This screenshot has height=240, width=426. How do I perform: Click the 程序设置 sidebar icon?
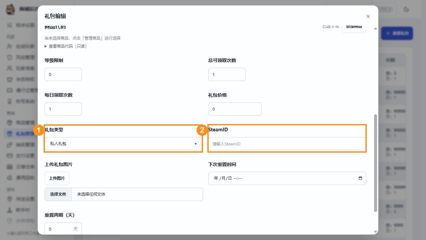click(x=10, y=25)
